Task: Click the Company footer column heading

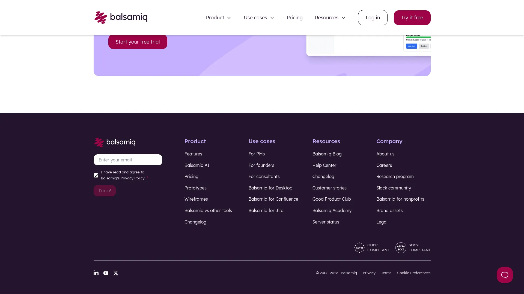Action: coord(389,141)
